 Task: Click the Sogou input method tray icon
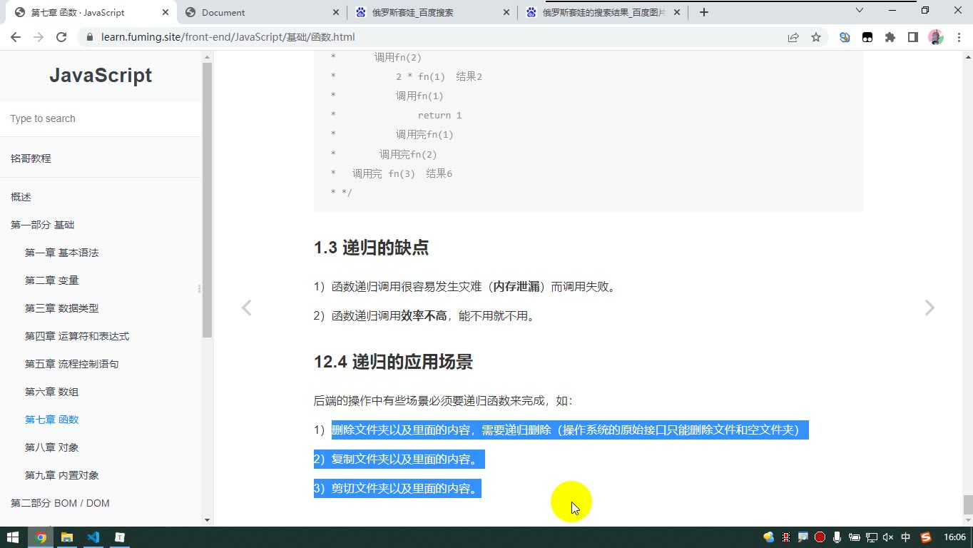pos(926,537)
